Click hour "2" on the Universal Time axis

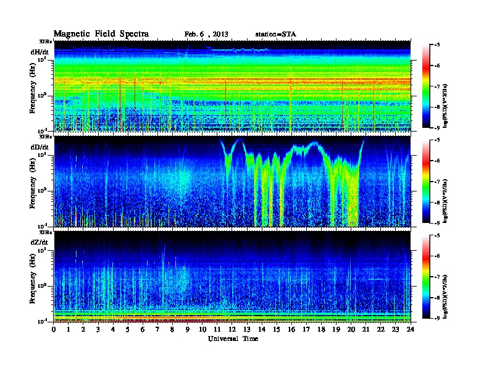pos(83,329)
